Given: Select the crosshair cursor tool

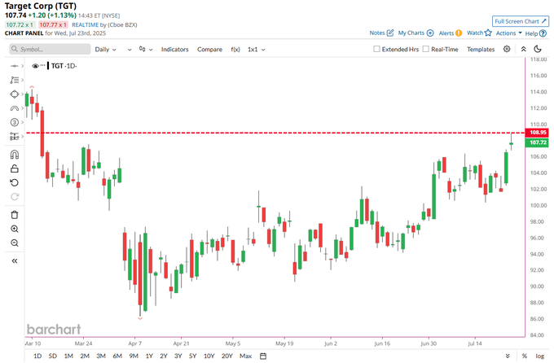Looking at the screenshot, I should 14,66.
